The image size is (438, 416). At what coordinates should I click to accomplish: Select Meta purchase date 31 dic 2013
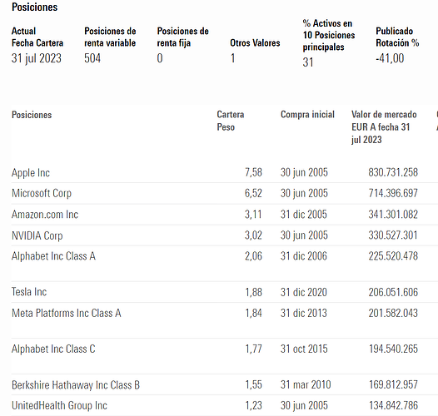pyautogui.click(x=304, y=313)
